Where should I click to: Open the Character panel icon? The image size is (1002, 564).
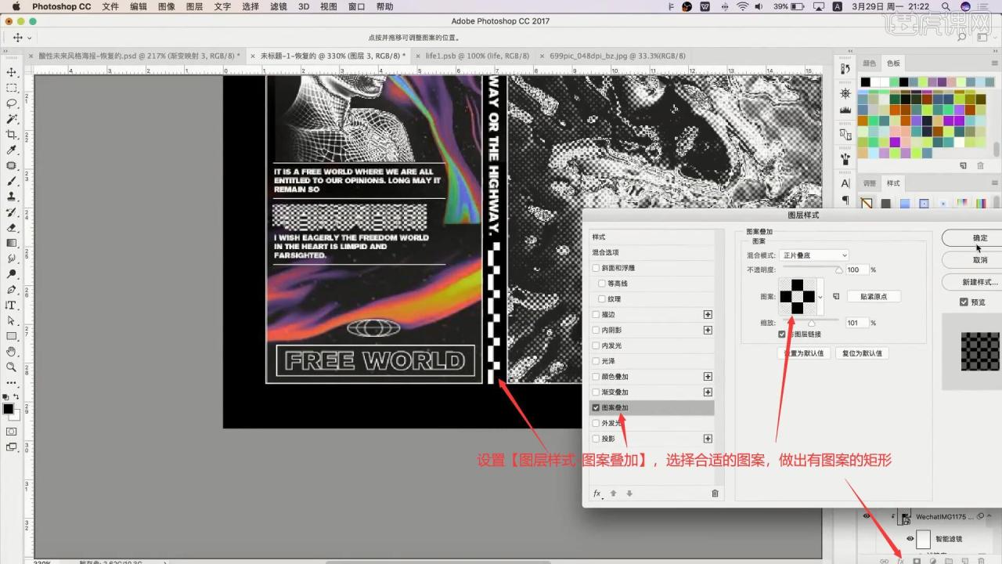[x=845, y=183]
